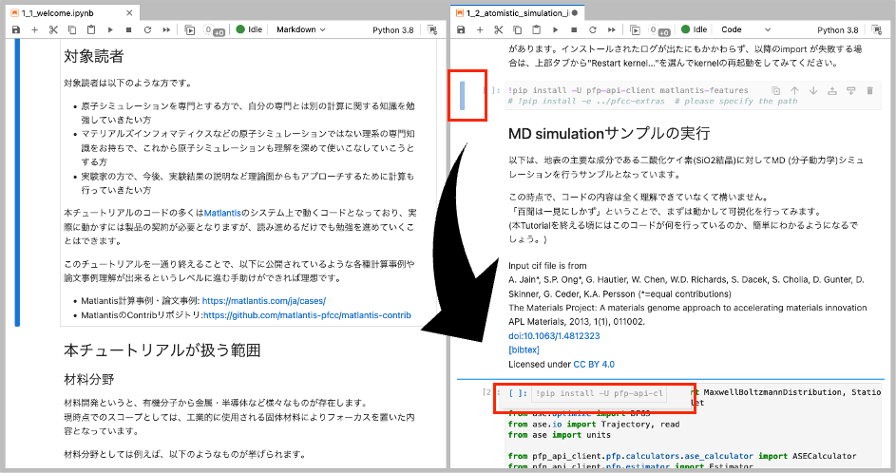This screenshot has width=896, height=473.
Task: Click the blue collapser bar beside pip install cell
Action: tap(462, 95)
